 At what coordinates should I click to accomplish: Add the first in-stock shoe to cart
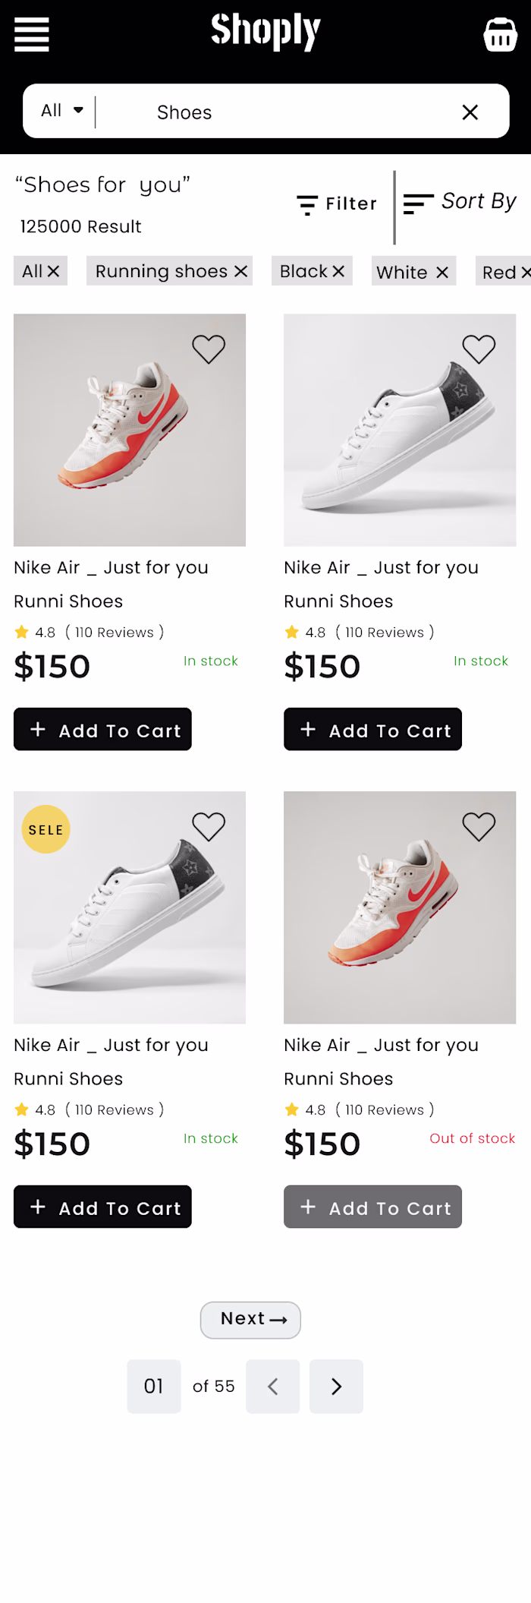[x=102, y=730]
